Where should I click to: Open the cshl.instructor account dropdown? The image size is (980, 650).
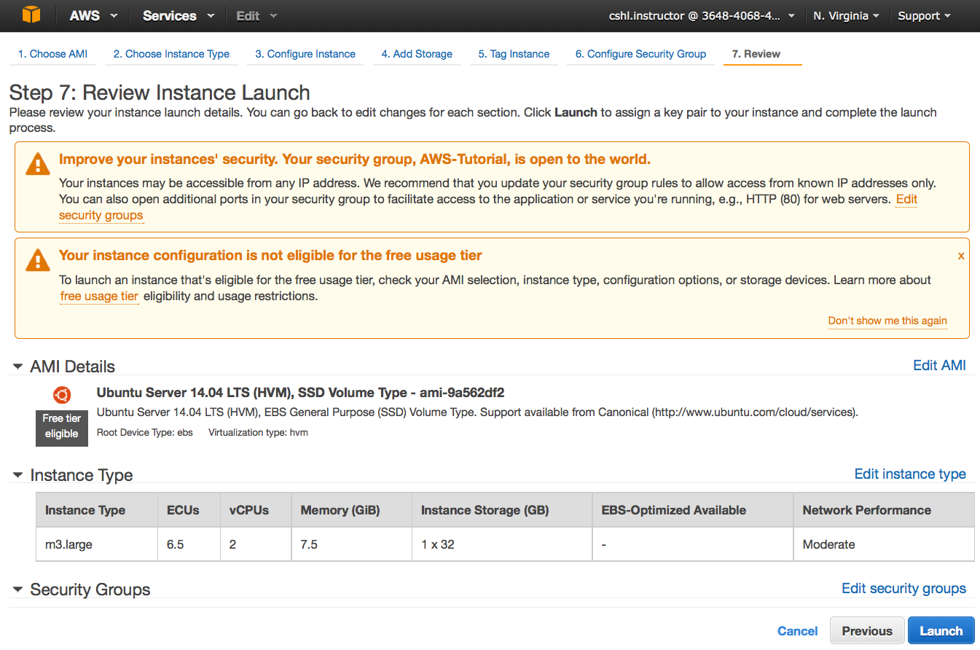tap(702, 15)
